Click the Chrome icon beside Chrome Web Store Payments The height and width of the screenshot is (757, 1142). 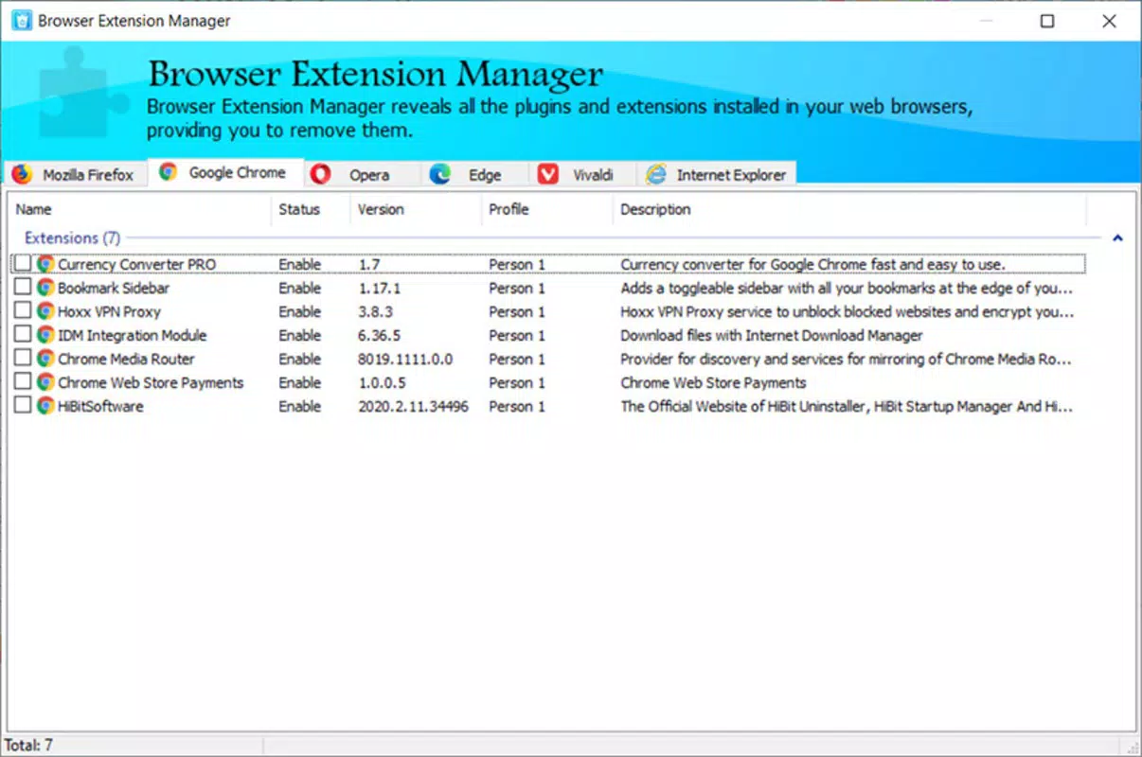tap(45, 382)
